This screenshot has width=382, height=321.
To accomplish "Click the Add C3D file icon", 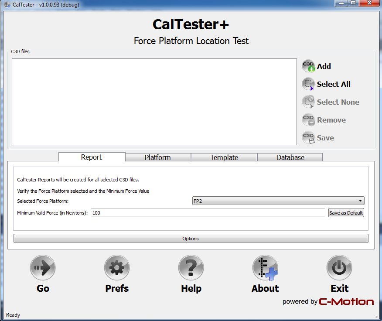I will click(308, 66).
